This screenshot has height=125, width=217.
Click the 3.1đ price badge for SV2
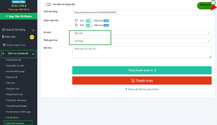point(106,25)
